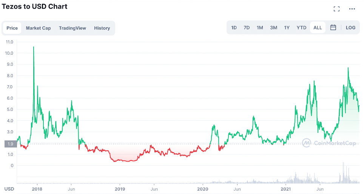364x194 pixels.
Task: Open the TradingView tab
Action: click(72, 28)
